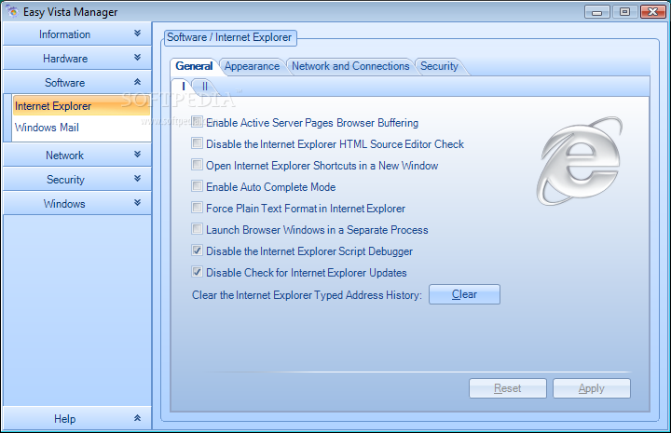Expand the Security sidebar section chevron
This screenshot has width=671, height=433.
tap(137, 179)
